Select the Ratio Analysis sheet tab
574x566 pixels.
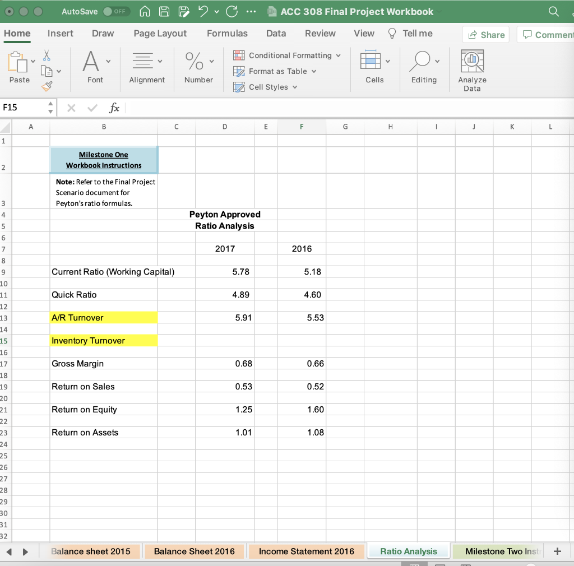409,551
